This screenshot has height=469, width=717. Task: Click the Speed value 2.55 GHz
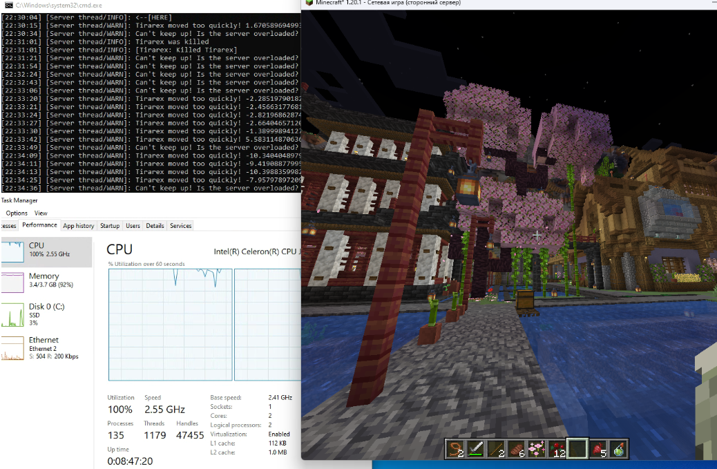(x=164, y=410)
